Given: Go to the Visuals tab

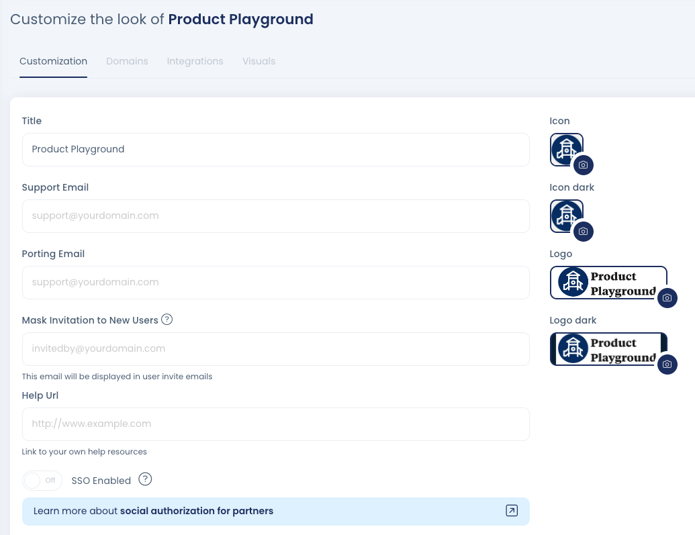Looking at the screenshot, I should pos(259,61).
